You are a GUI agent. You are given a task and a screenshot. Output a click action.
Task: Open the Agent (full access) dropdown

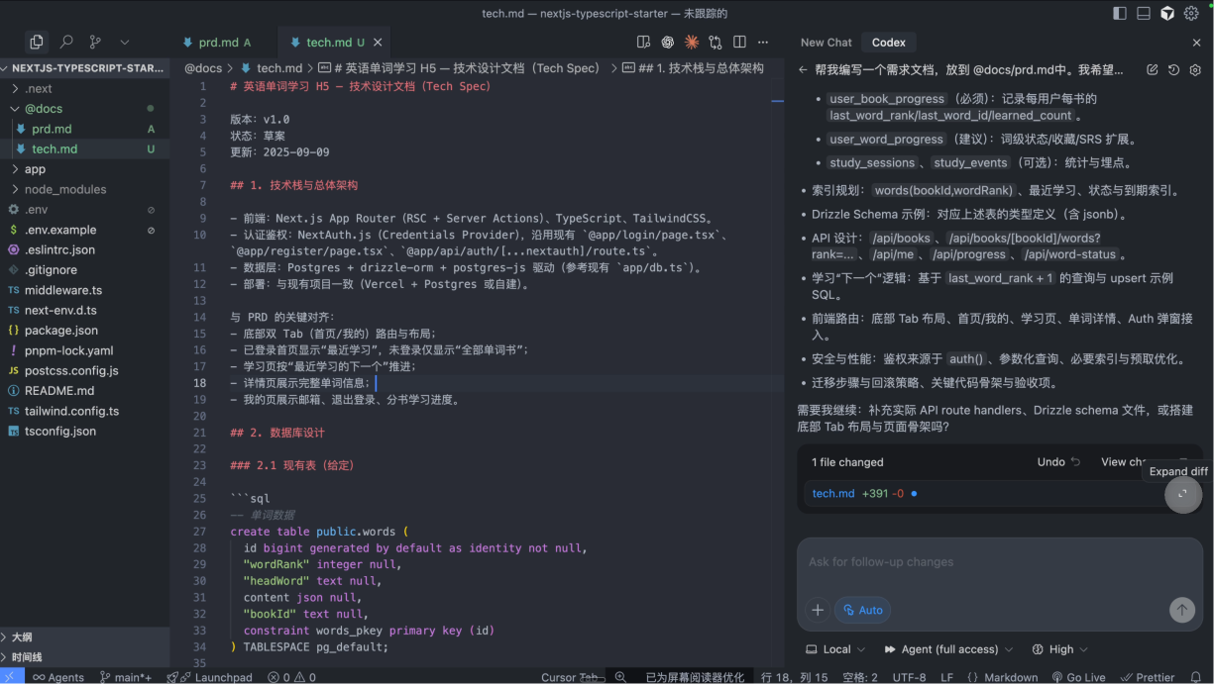pos(948,649)
